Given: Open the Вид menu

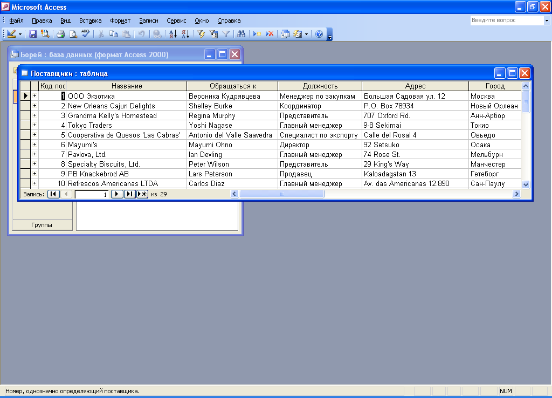Looking at the screenshot, I should [65, 20].
